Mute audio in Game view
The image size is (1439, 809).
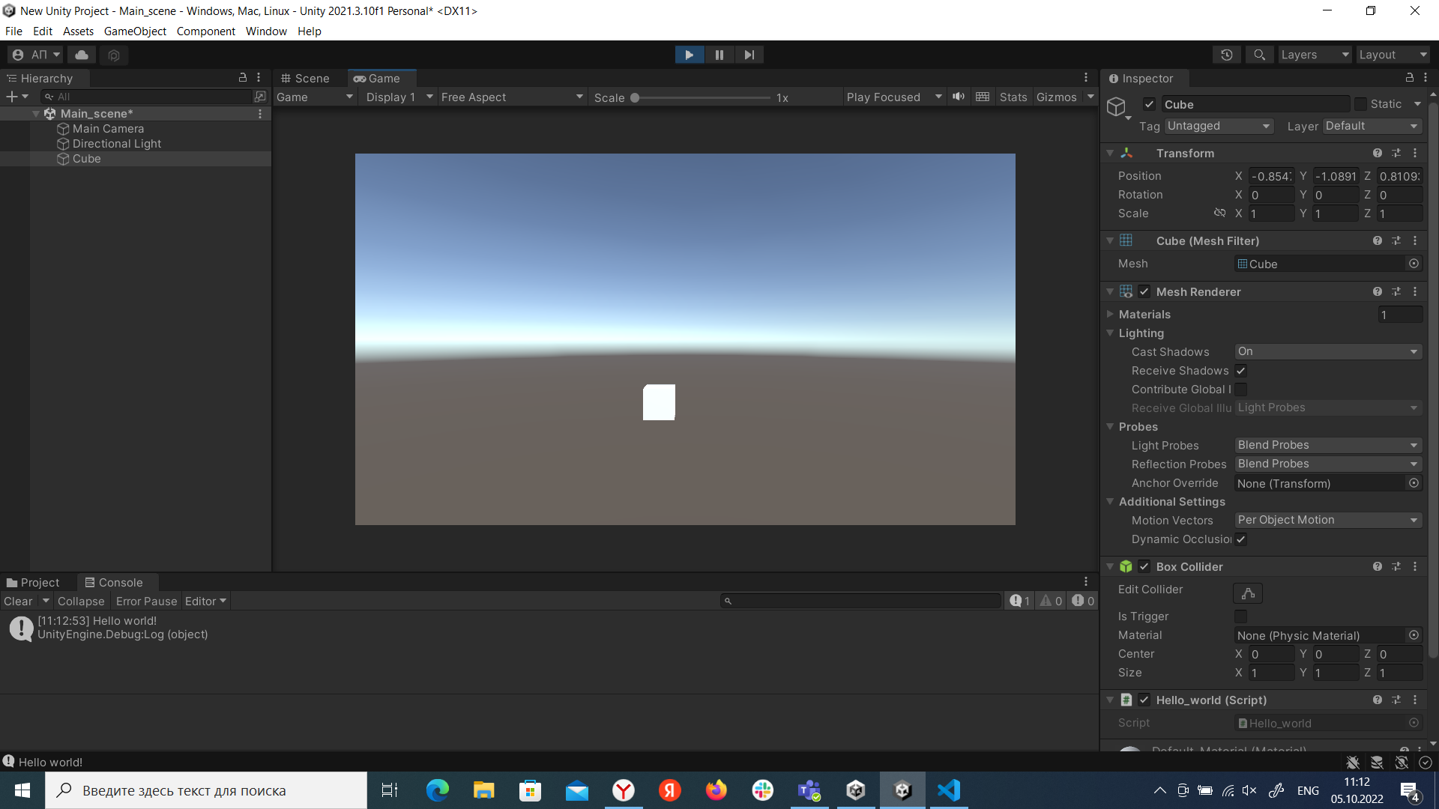coord(958,97)
